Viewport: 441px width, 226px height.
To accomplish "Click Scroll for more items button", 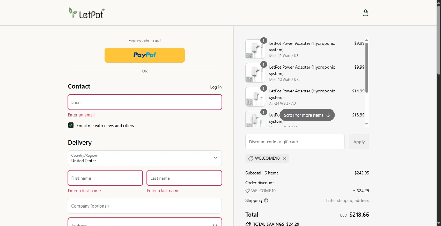I will click(x=307, y=115).
